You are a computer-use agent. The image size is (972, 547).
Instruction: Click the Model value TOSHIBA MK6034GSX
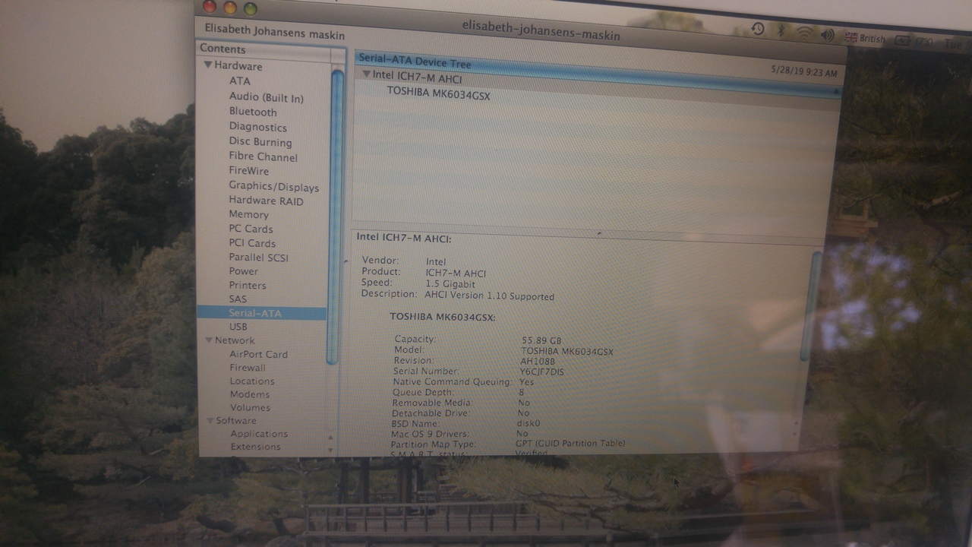tap(567, 351)
